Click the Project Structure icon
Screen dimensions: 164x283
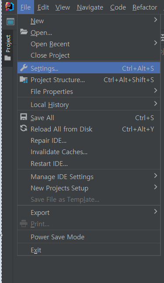pos(24,79)
